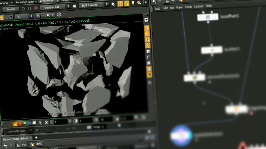The height and width of the screenshot is (149, 266).
Task: Click the back arrow in spreadsheet path bar
Action: (5, 146)
